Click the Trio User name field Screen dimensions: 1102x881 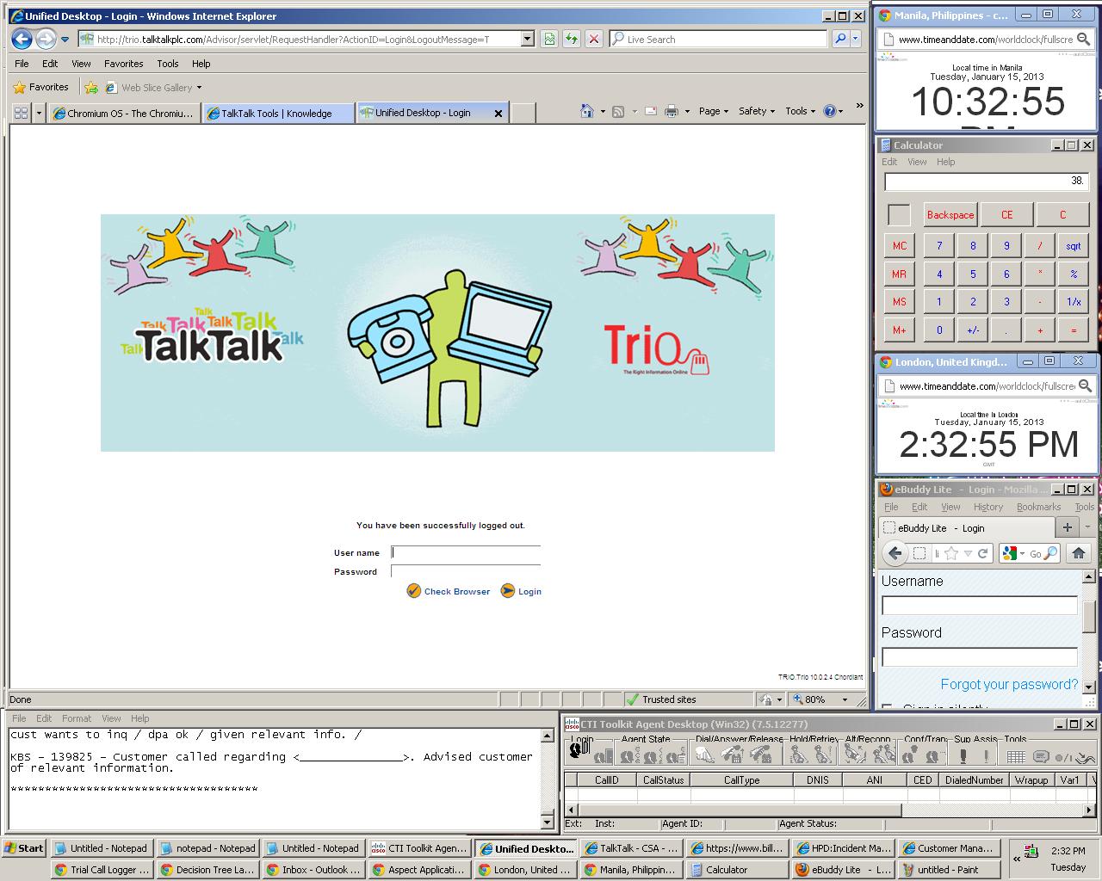pos(466,552)
